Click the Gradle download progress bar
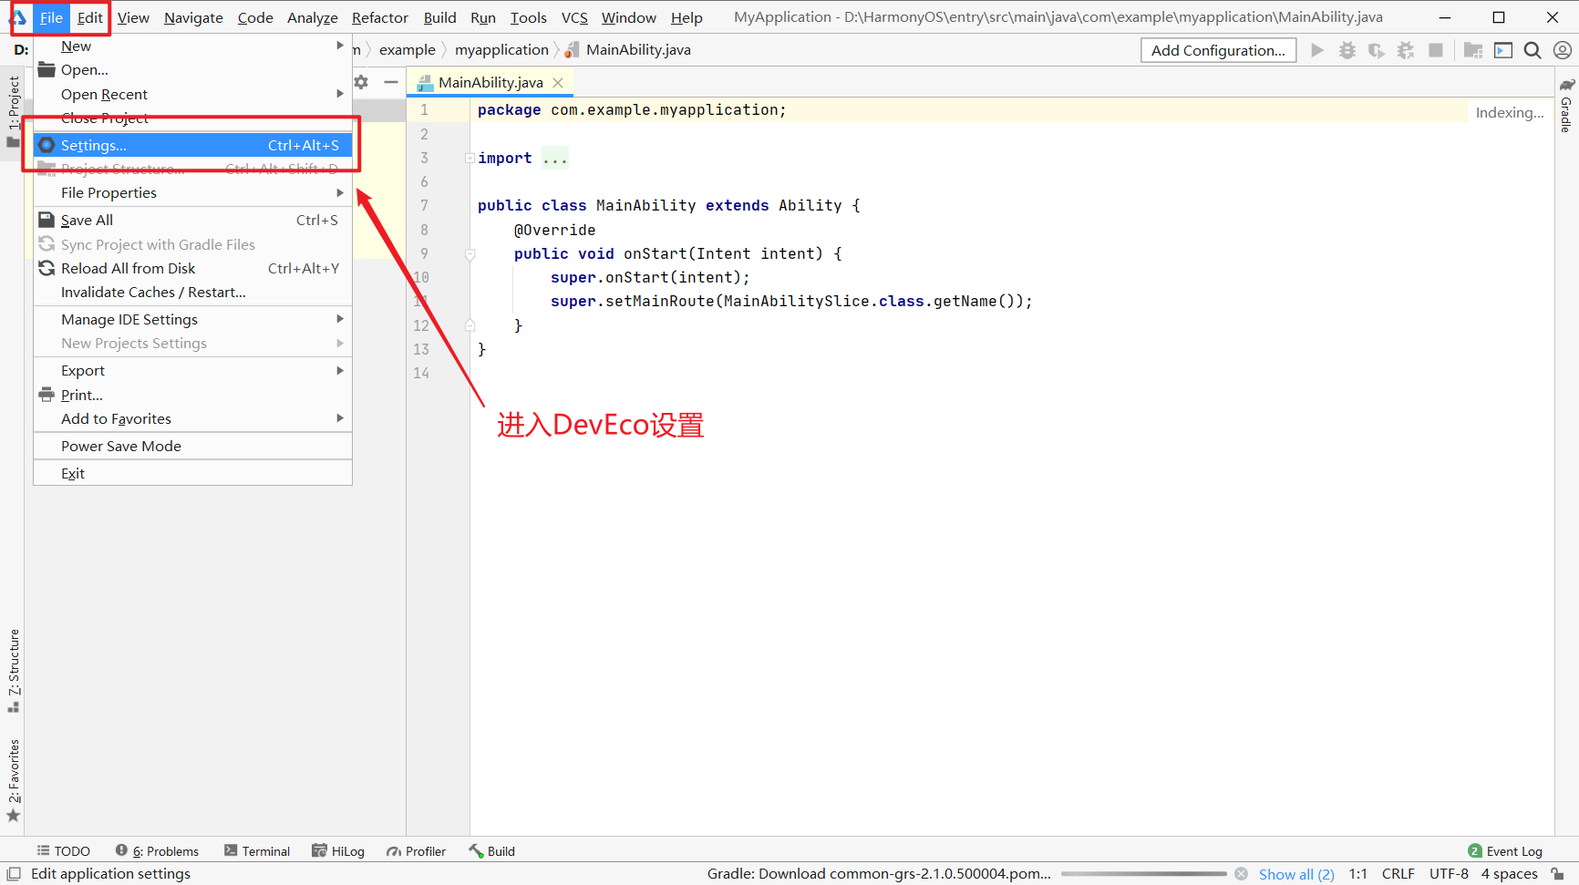Viewport: 1579px width, 885px height. click(x=1144, y=873)
